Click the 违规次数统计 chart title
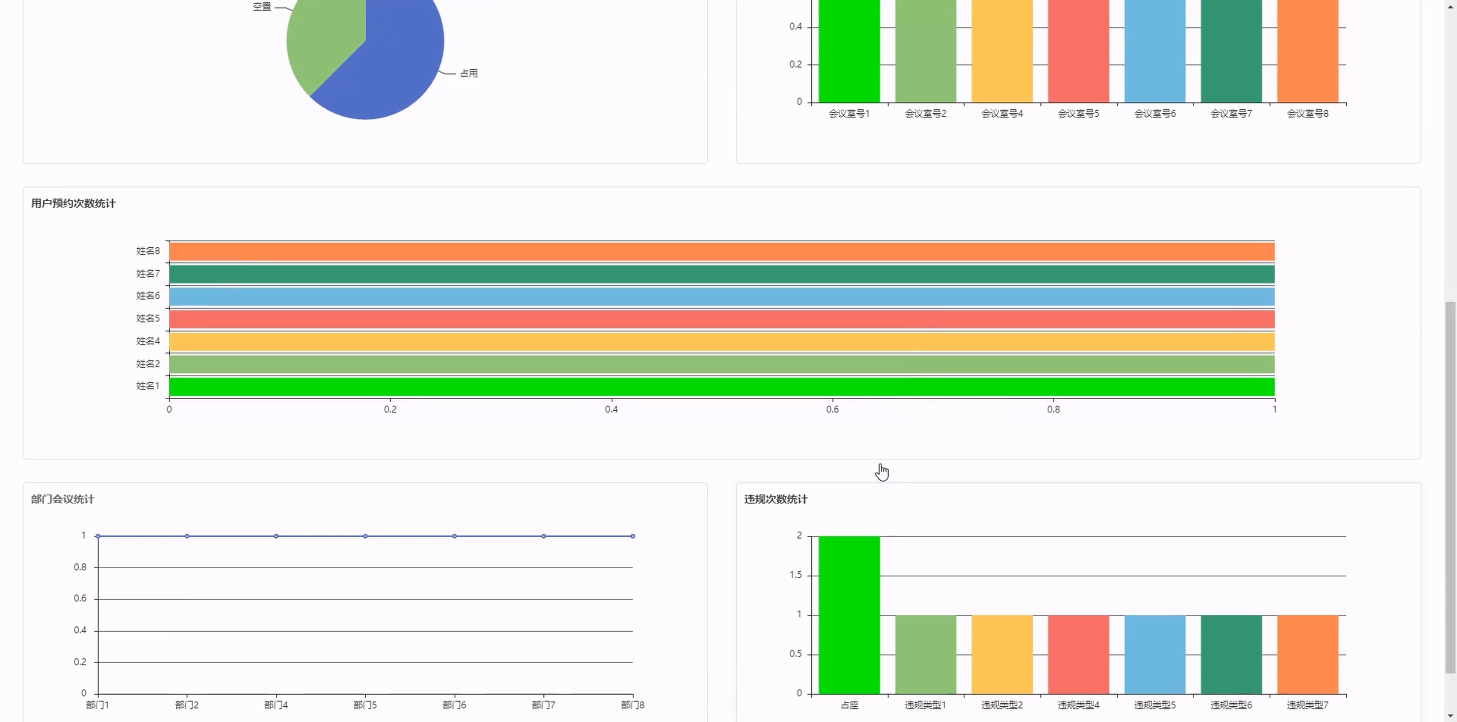Viewport: 1457px width, 722px height. (775, 499)
